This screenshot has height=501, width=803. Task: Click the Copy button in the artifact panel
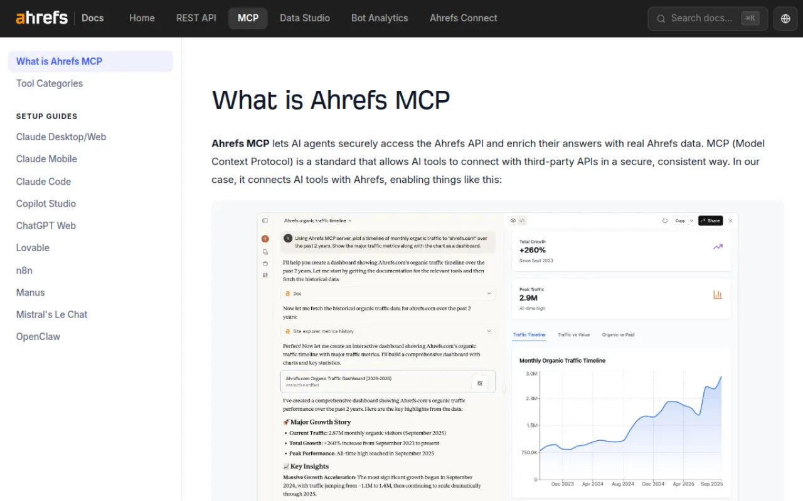point(680,220)
